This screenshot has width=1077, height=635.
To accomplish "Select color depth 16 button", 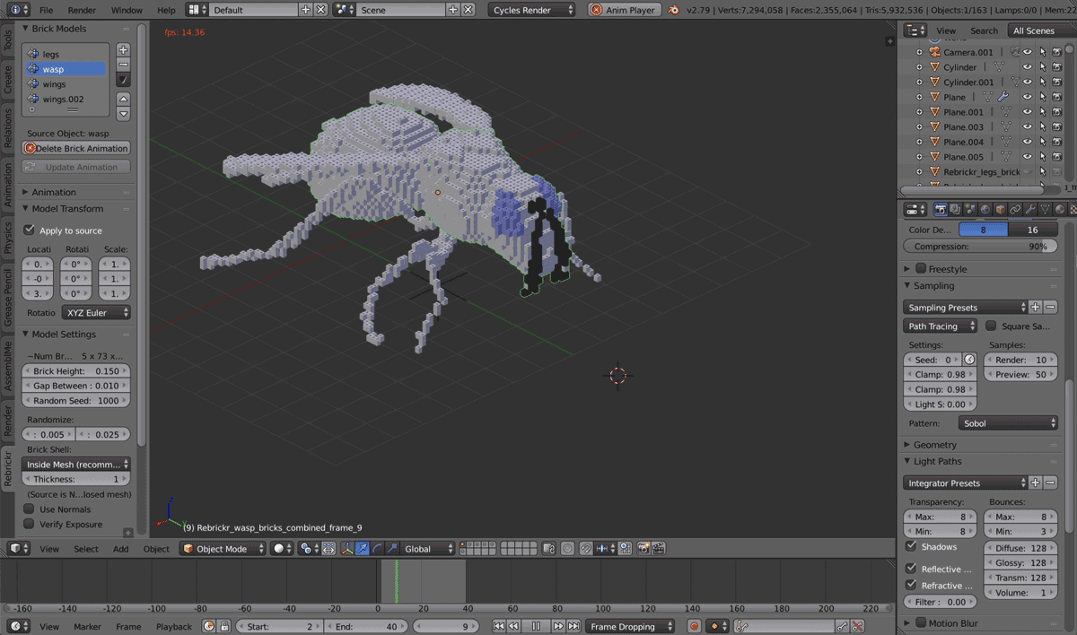I will [1032, 230].
